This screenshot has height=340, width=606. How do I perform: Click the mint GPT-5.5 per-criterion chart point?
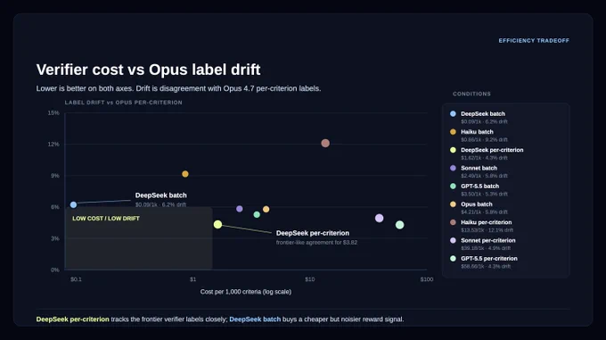coord(399,225)
